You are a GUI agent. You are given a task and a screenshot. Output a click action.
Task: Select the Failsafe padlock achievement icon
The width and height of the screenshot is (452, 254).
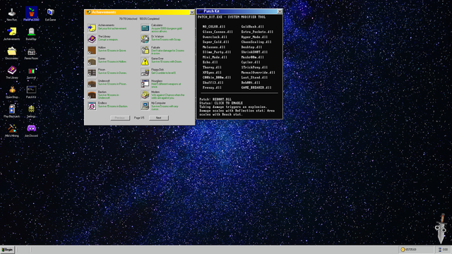(x=145, y=50)
